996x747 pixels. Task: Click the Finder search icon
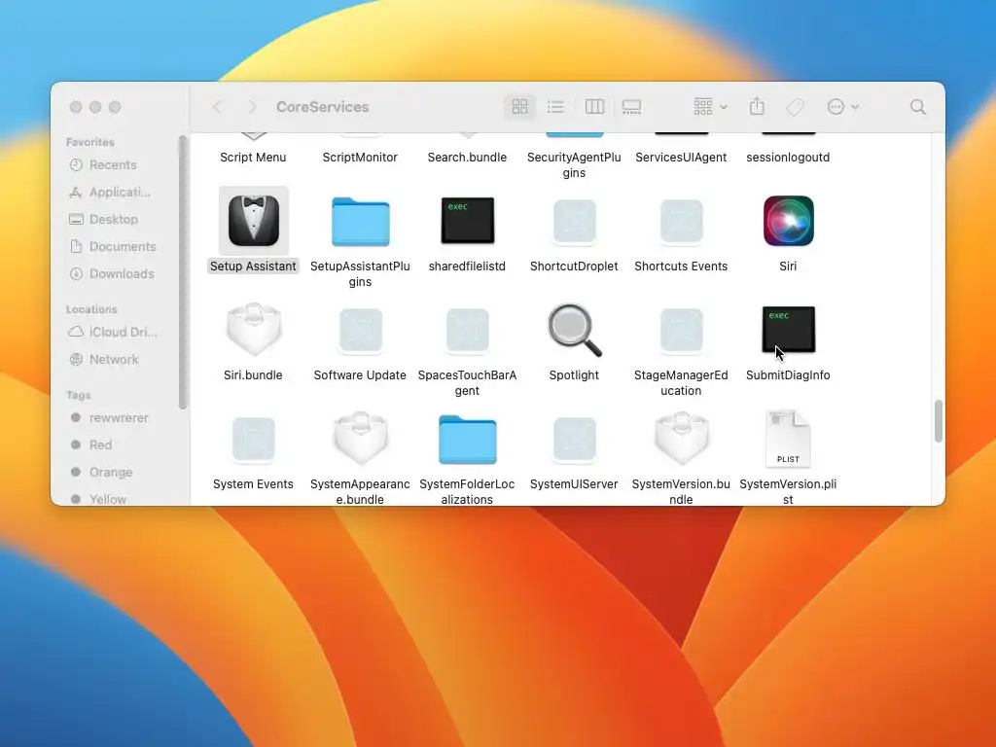click(917, 107)
